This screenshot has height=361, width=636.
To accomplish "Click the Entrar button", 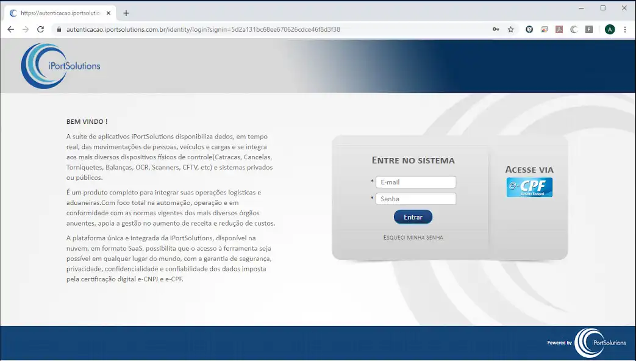I will (x=413, y=217).
